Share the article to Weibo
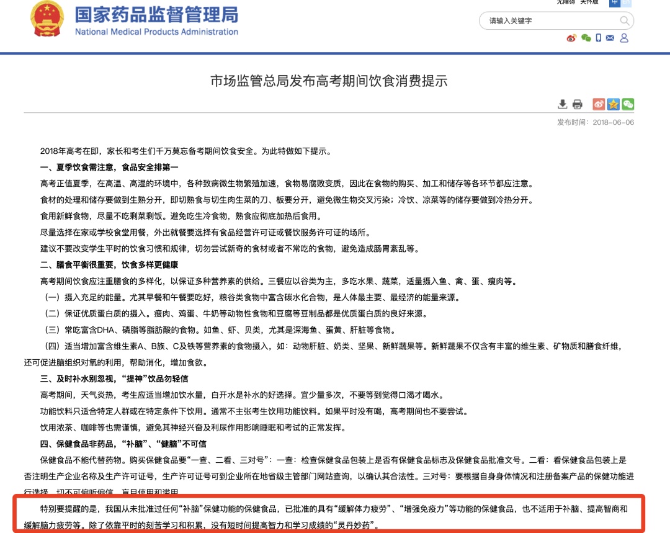This screenshot has height=533, width=670. click(598, 104)
